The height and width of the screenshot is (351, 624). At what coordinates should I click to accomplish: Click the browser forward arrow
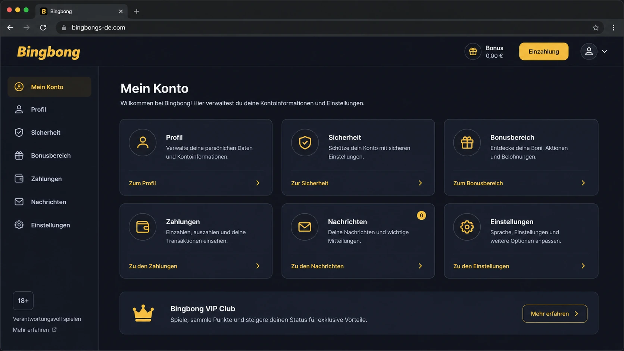26,28
